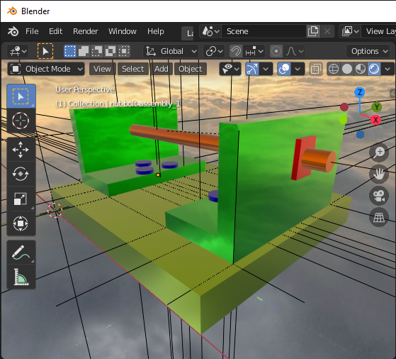The image size is (396, 359).
Task: Select the Annotate pencil tool
Action: click(x=21, y=253)
